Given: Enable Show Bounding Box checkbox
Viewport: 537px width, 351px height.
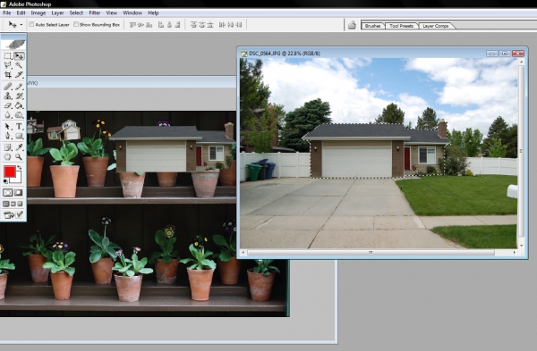Looking at the screenshot, I should click(76, 24).
